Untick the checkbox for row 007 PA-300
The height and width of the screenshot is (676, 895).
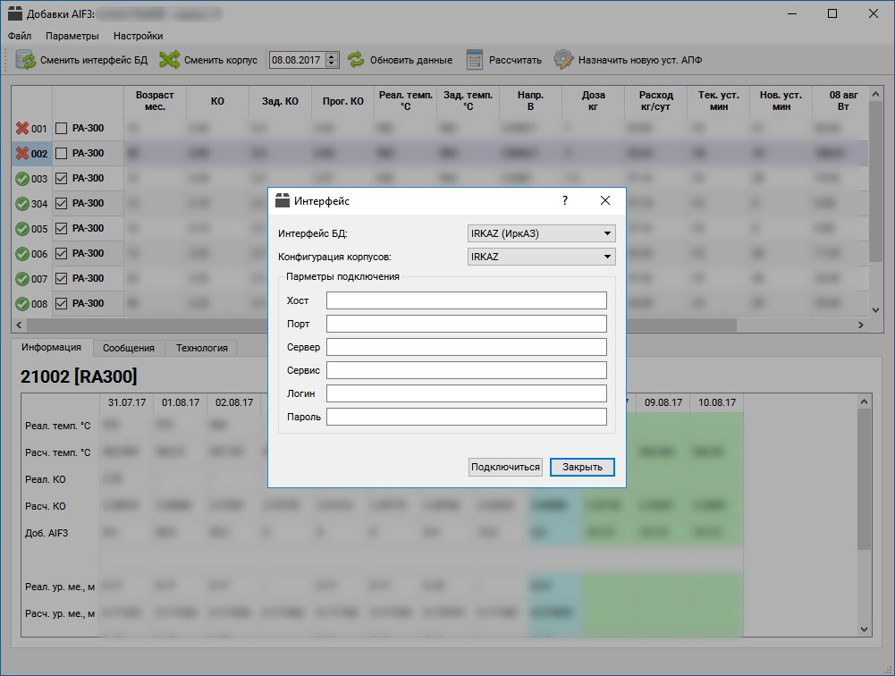coord(61,279)
